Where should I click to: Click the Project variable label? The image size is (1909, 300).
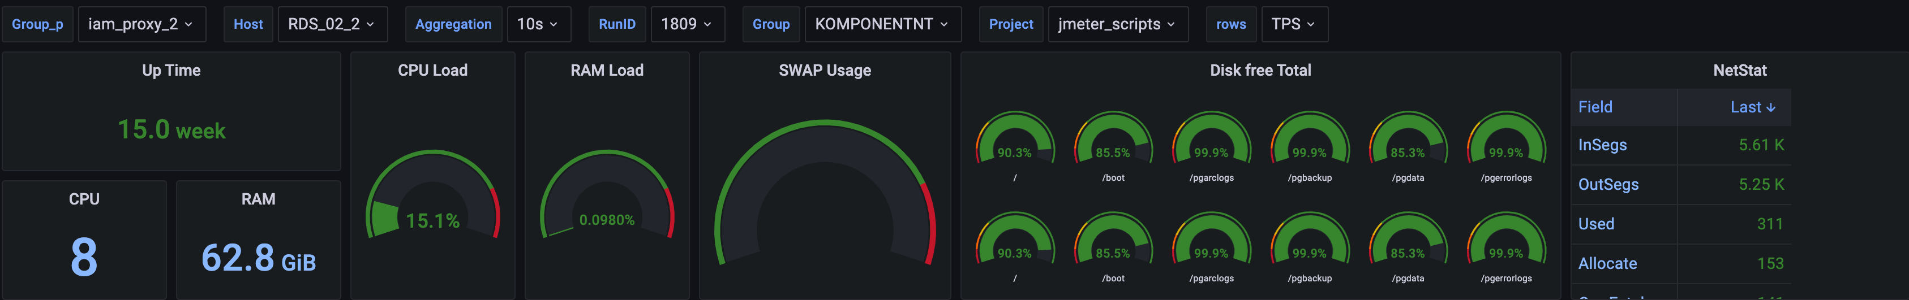[x=1011, y=24]
